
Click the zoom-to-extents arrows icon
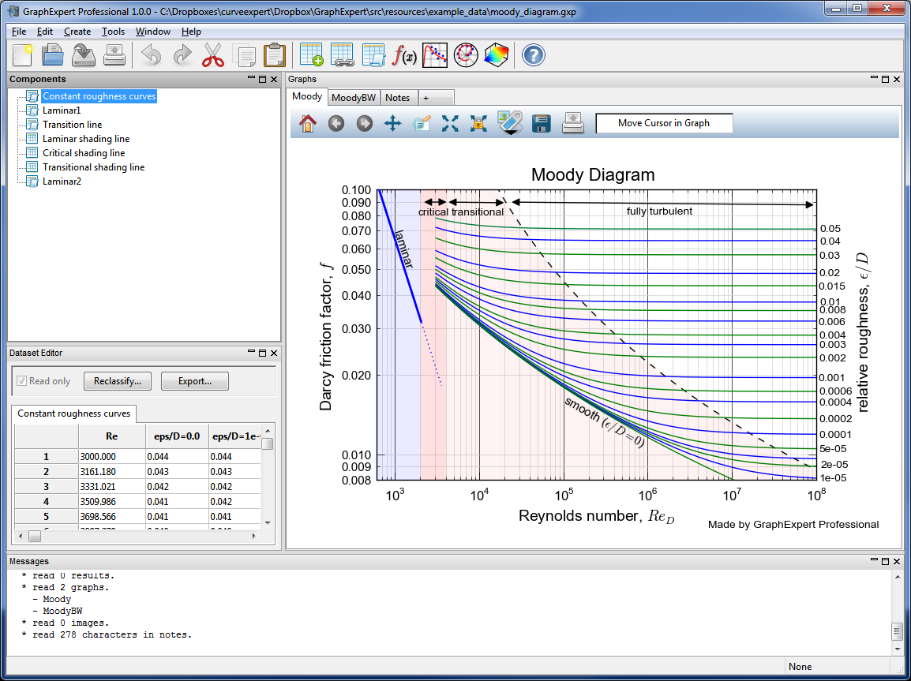coord(450,124)
